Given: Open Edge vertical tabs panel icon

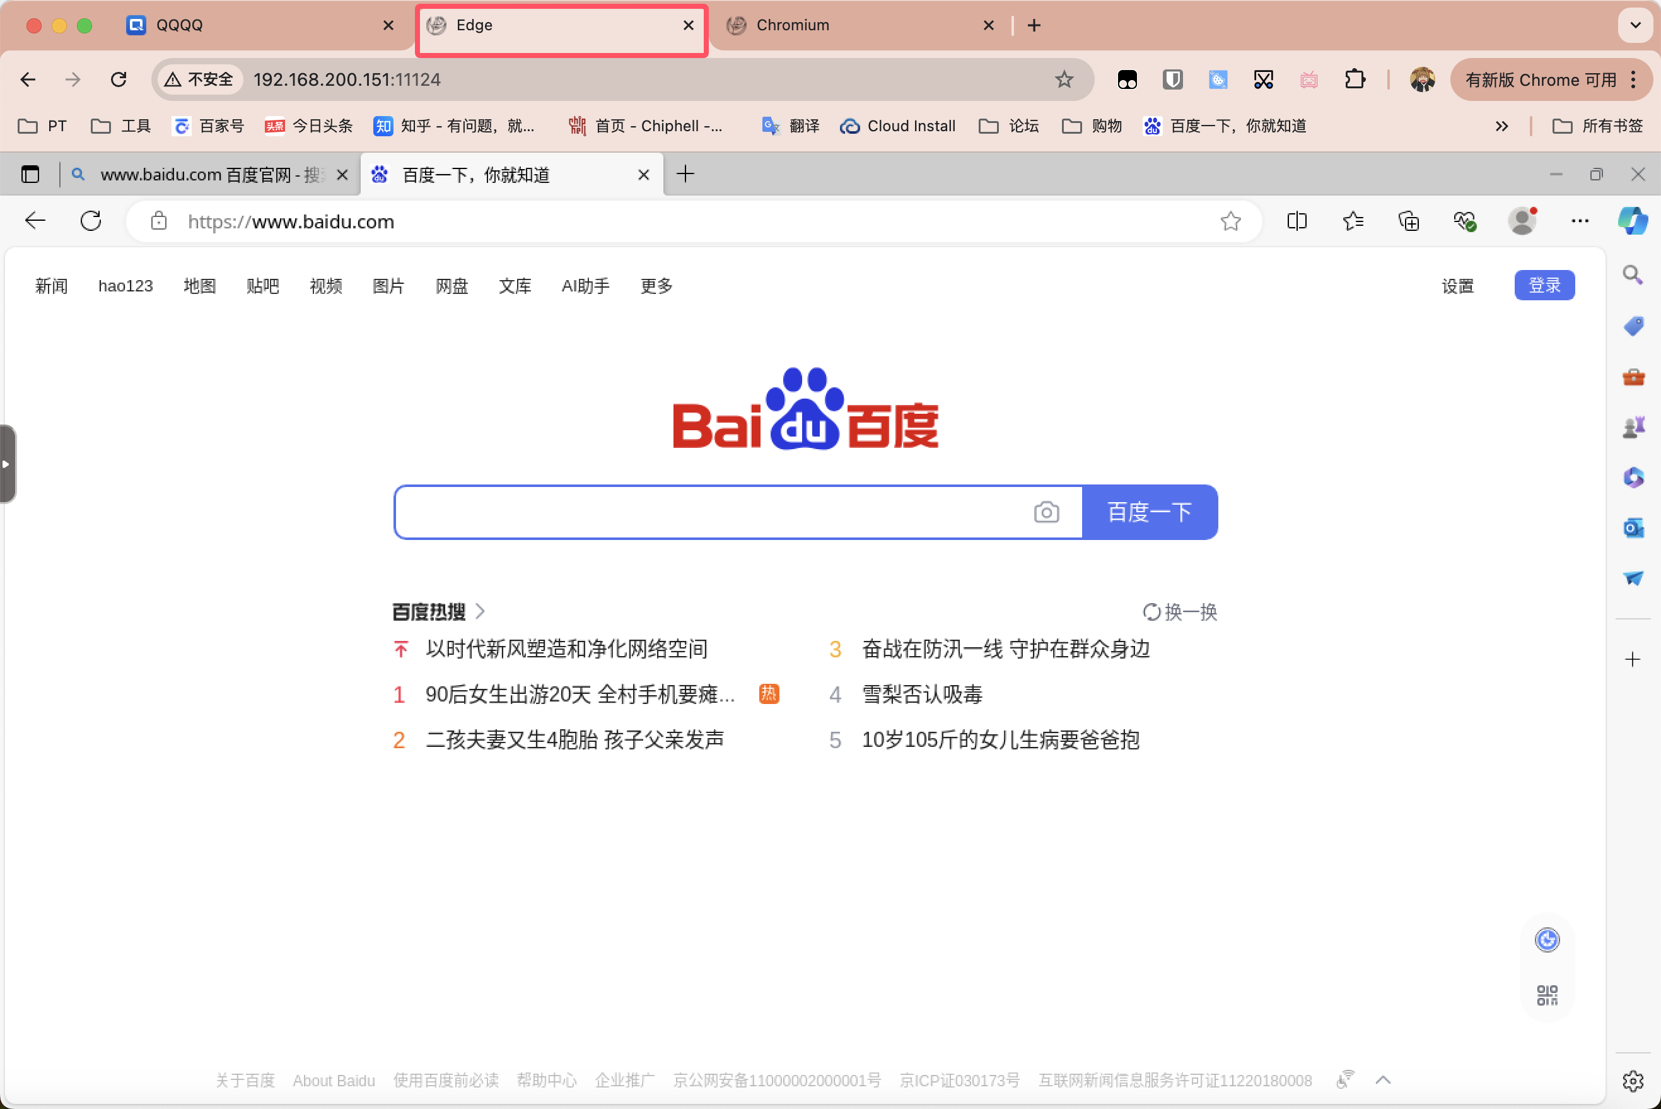Looking at the screenshot, I should [30, 174].
